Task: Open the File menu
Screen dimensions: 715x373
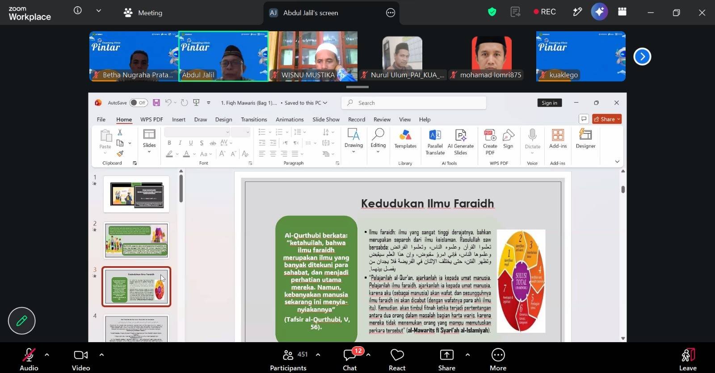Action: pos(101,119)
